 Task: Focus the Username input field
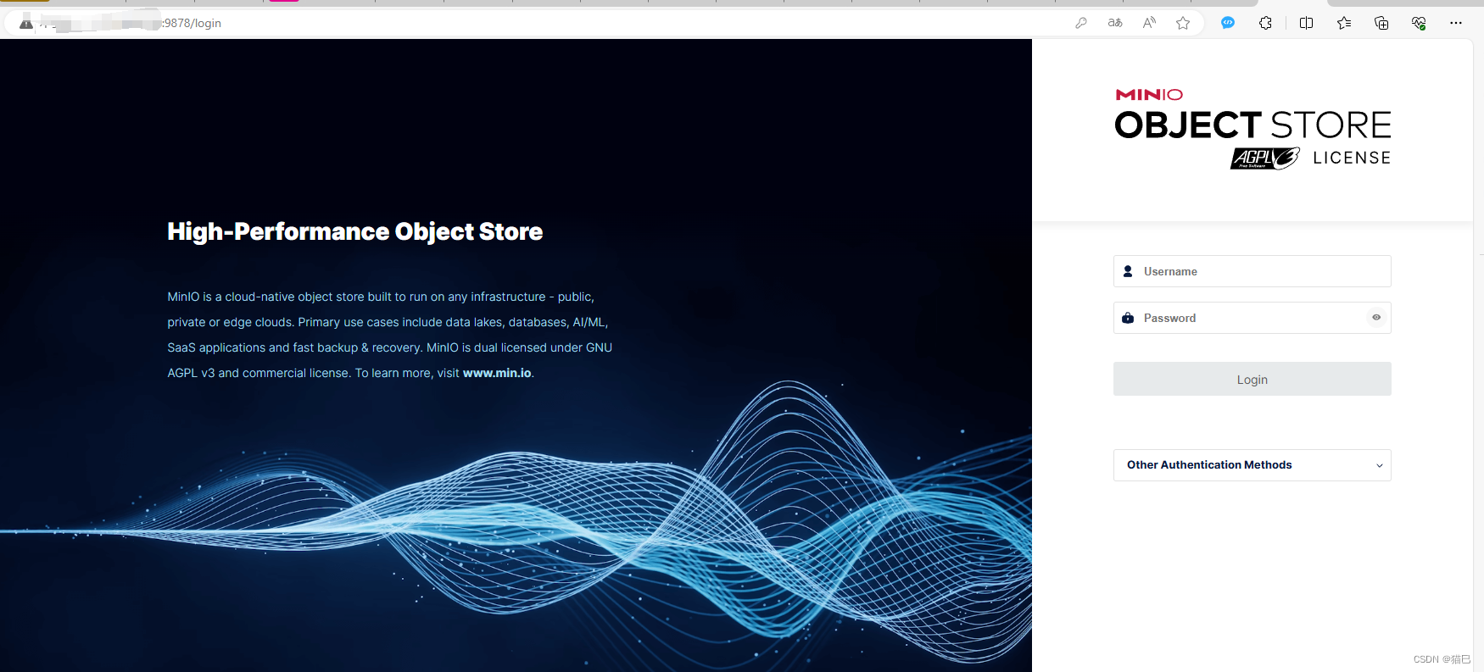pos(1252,271)
